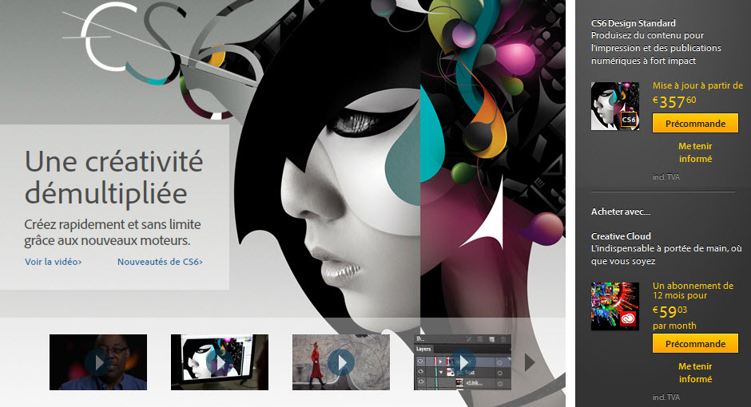Click "Me tenir informé" under CS6 Design Standard
Viewport: 751px width, 407px height.
tap(695, 152)
